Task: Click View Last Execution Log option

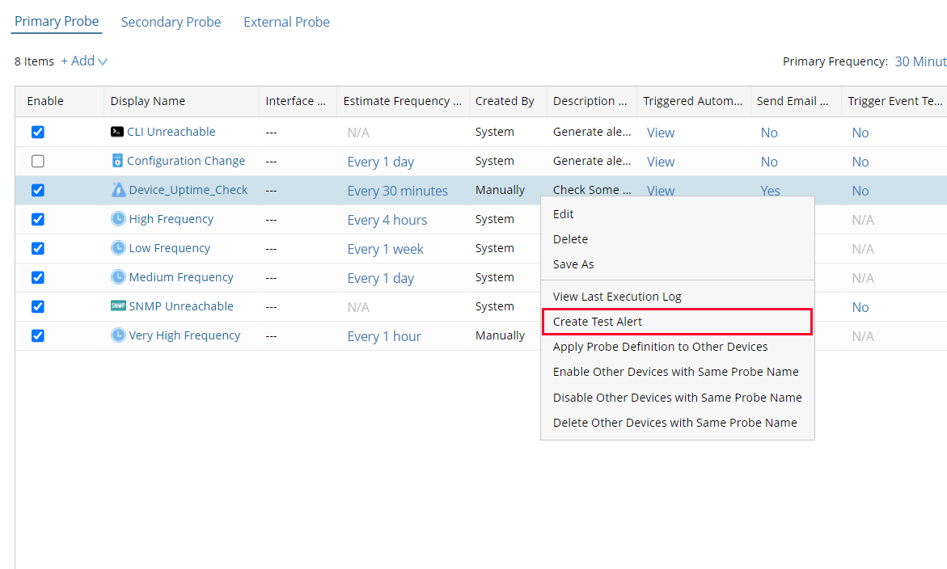Action: (x=617, y=296)
